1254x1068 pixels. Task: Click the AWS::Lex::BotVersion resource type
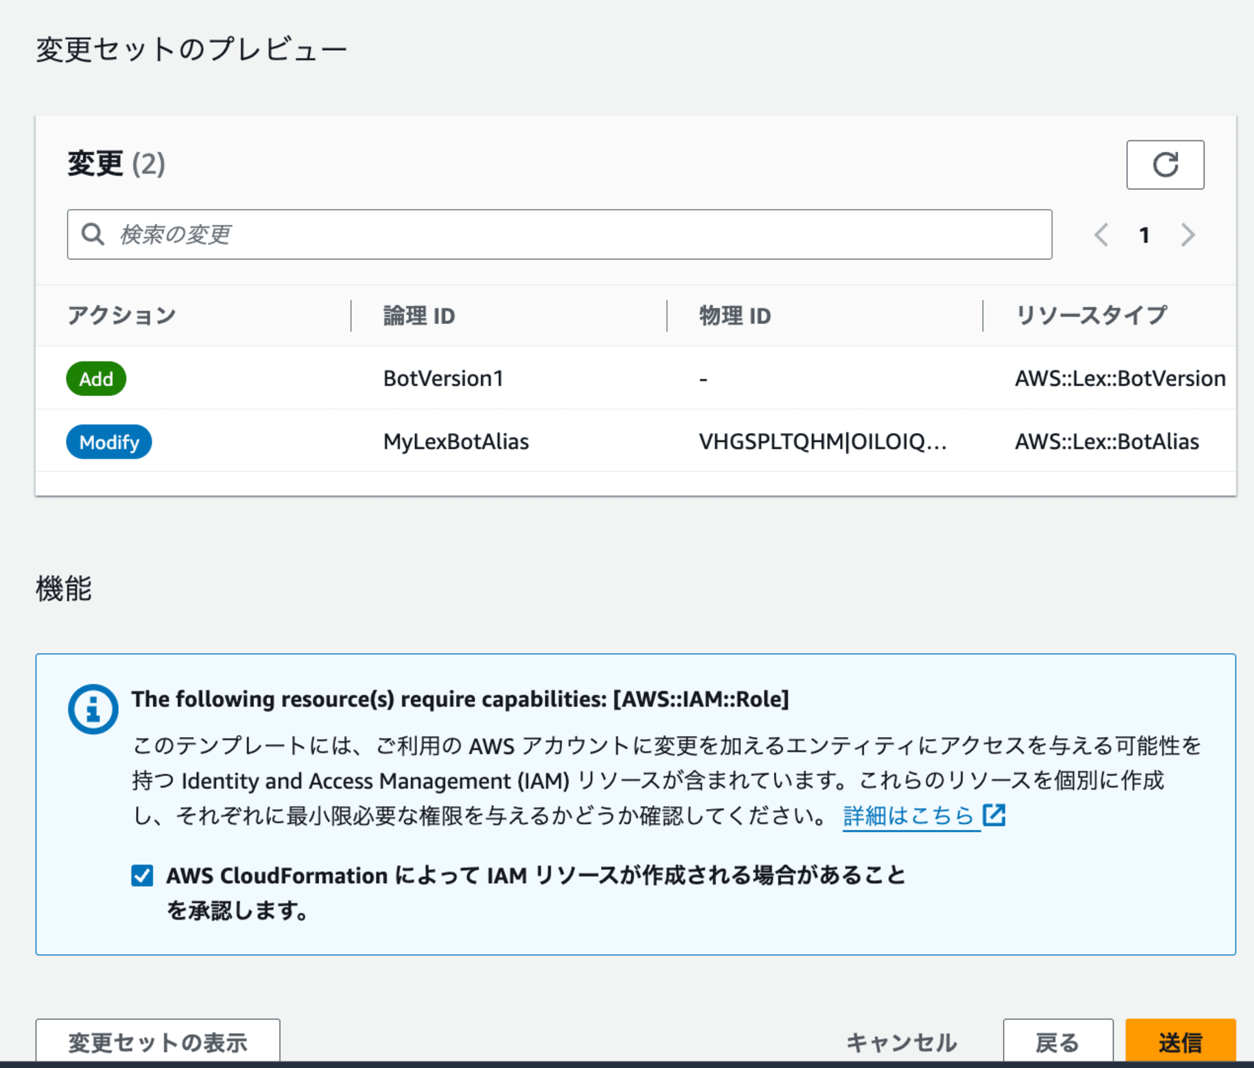1120,379
